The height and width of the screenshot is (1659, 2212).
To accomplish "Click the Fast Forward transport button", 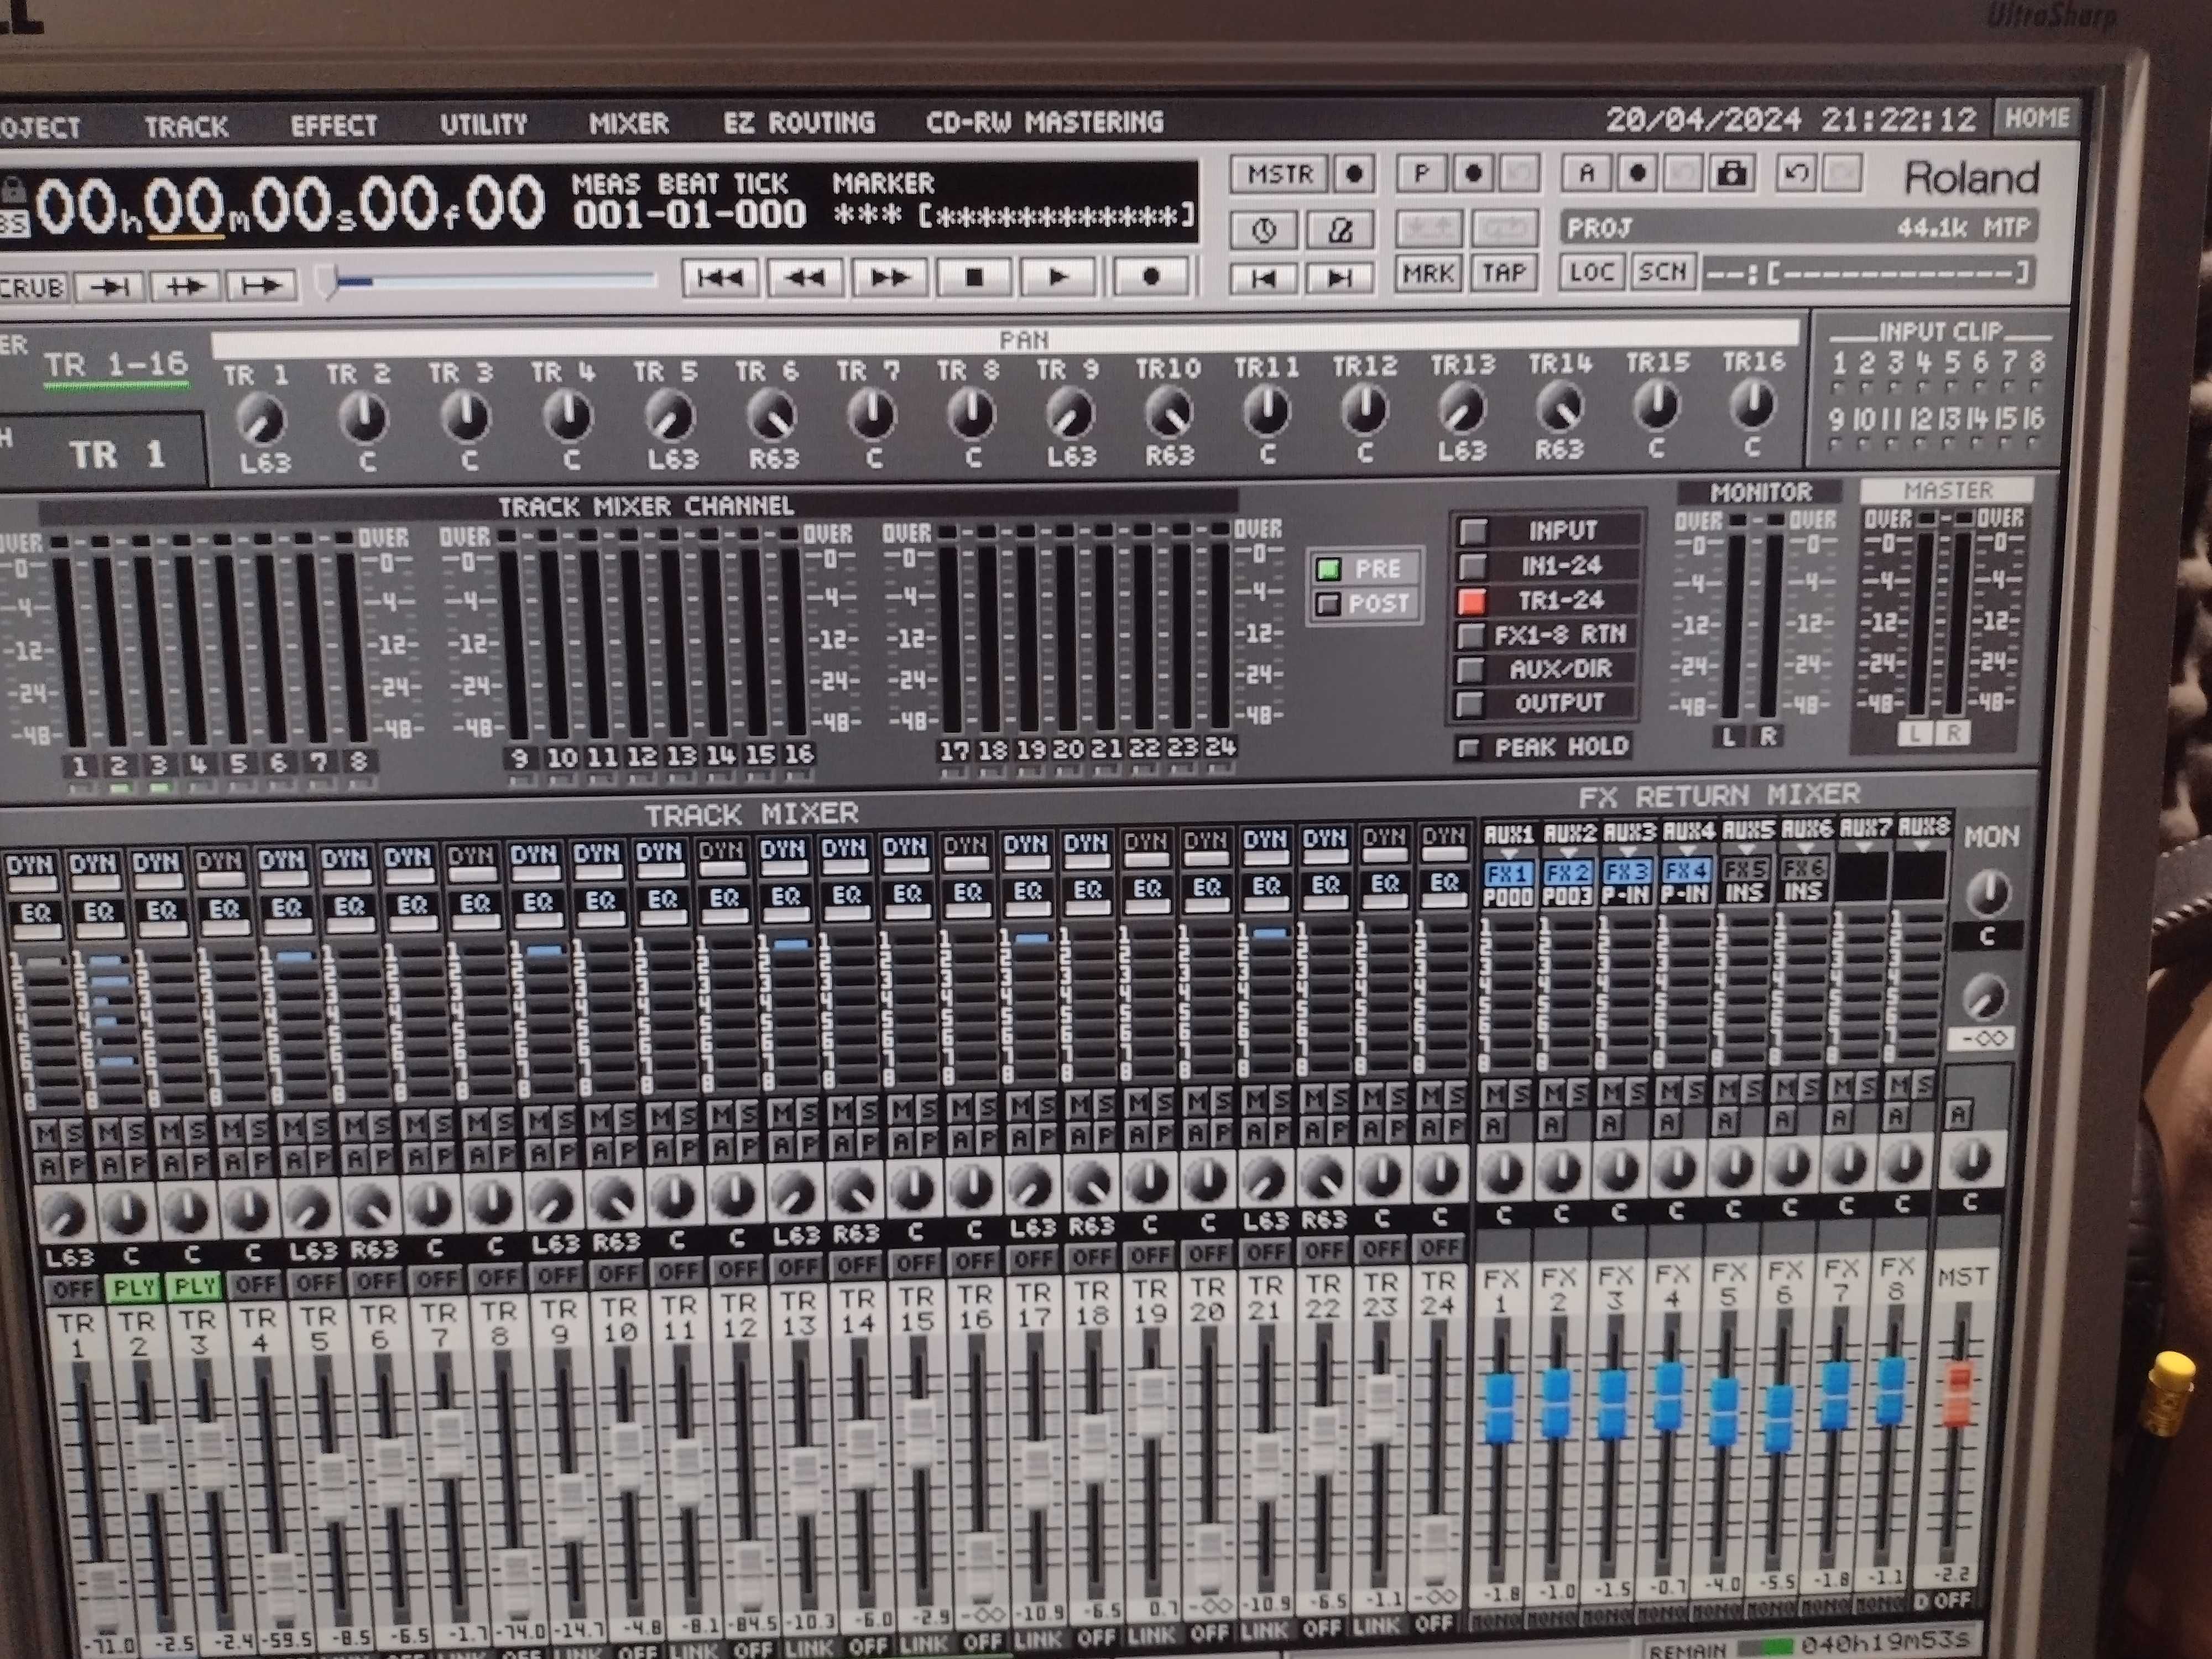I will pyautogui.click(x=890, y=278).
